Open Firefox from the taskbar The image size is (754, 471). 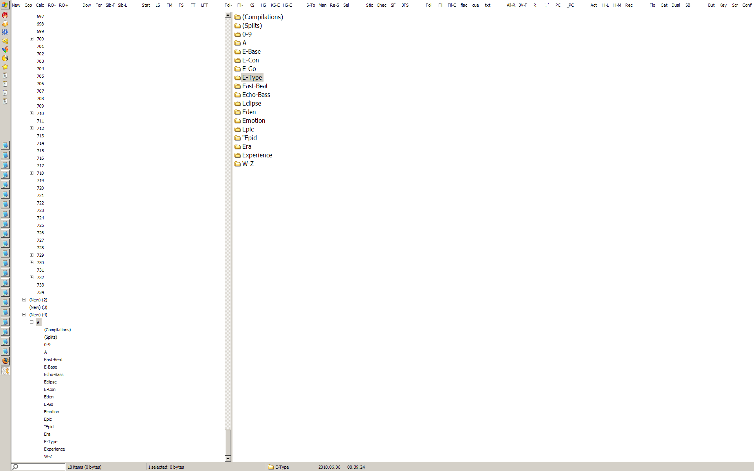tap(5, 361)
